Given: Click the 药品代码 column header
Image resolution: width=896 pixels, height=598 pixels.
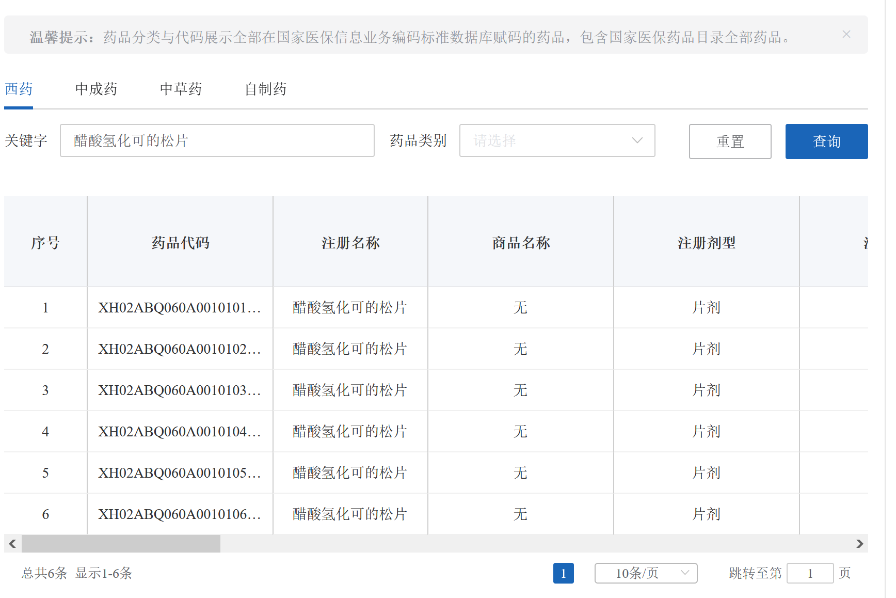Looking at the screenshot, I should click(180, 242).
